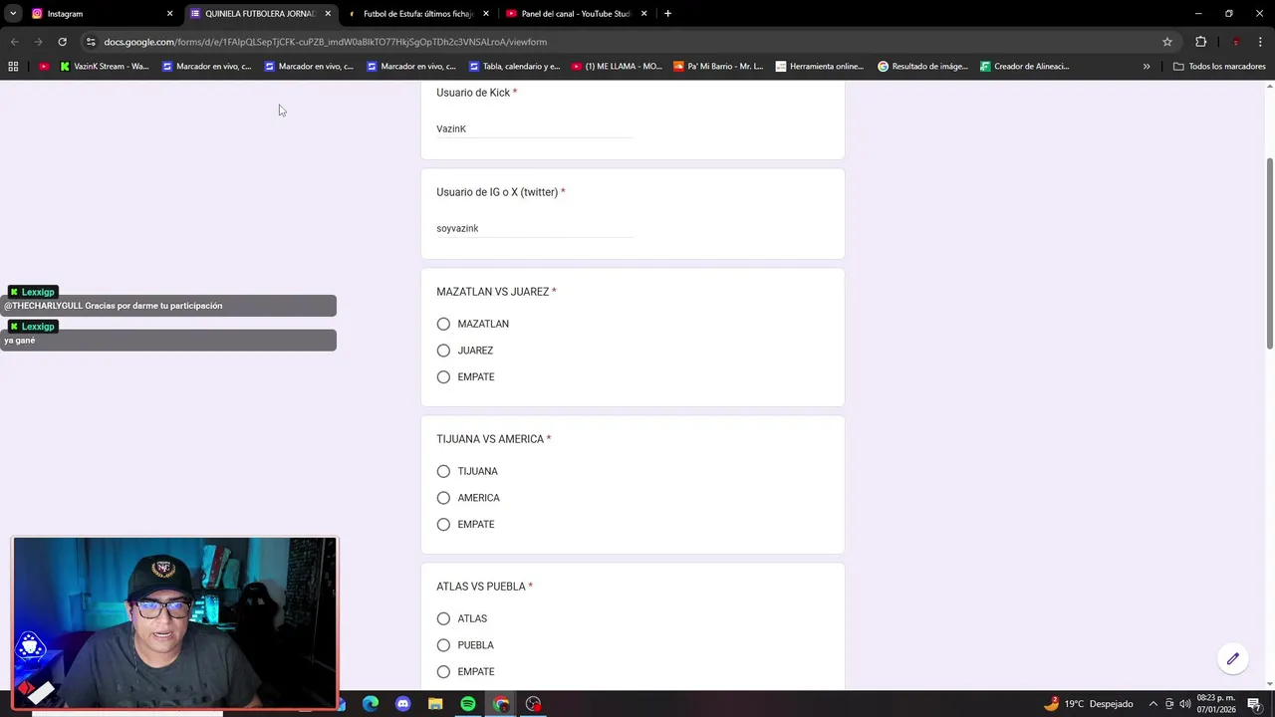Click the "ATLAS VS PUEBLA" question title
Viewport: 1275px width, 717px height.
pyautogui.click(x=481, y=587)
